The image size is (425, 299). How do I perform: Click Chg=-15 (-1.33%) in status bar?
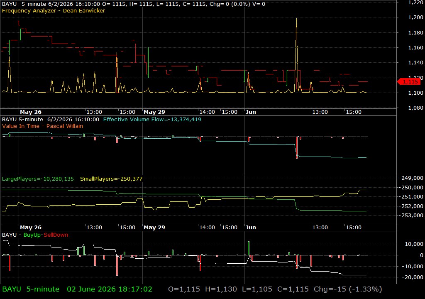[x=348, y=289]
